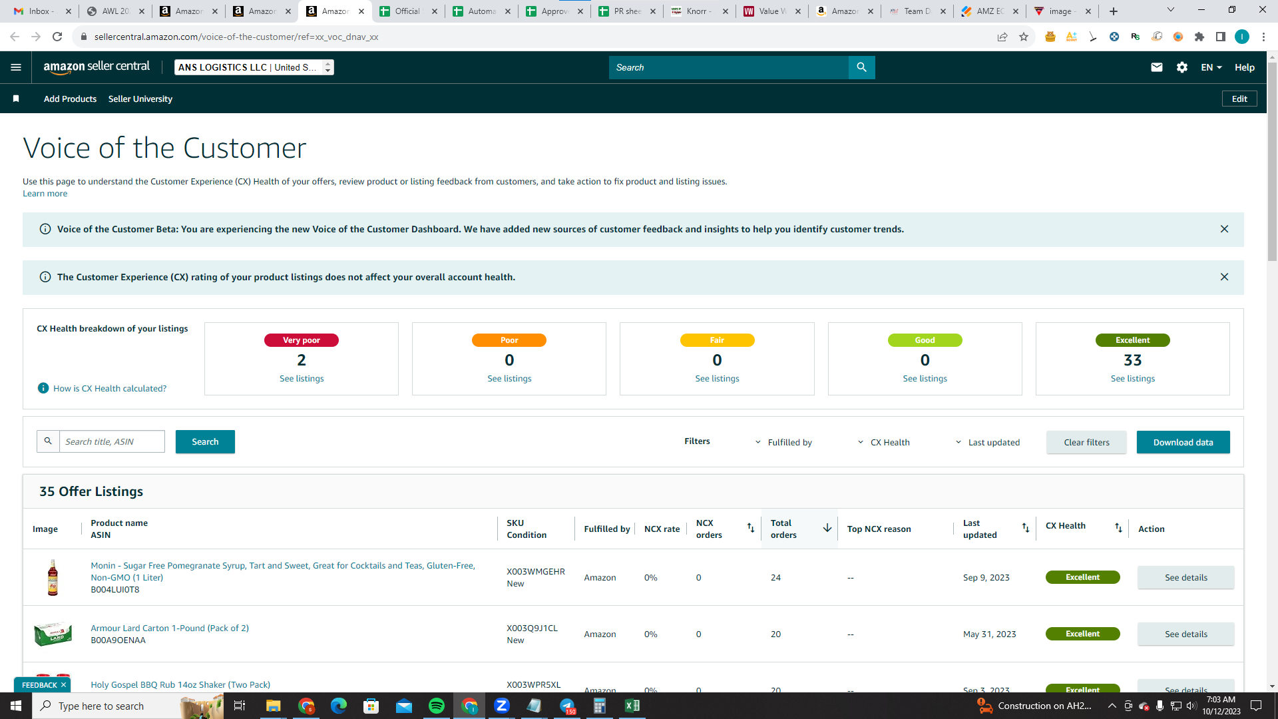Expand the CX Health filter
This screenshot has height=719, width=1278.
tap(884, 442)
